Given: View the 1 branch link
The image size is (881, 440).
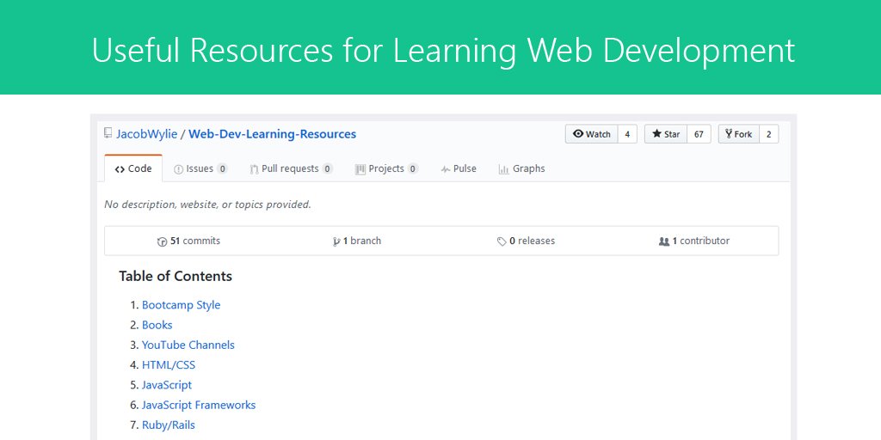Looking at the screenshot, I should coord(357,241).
